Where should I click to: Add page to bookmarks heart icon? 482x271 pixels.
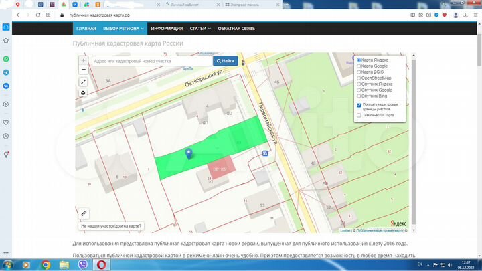[445, 15]
